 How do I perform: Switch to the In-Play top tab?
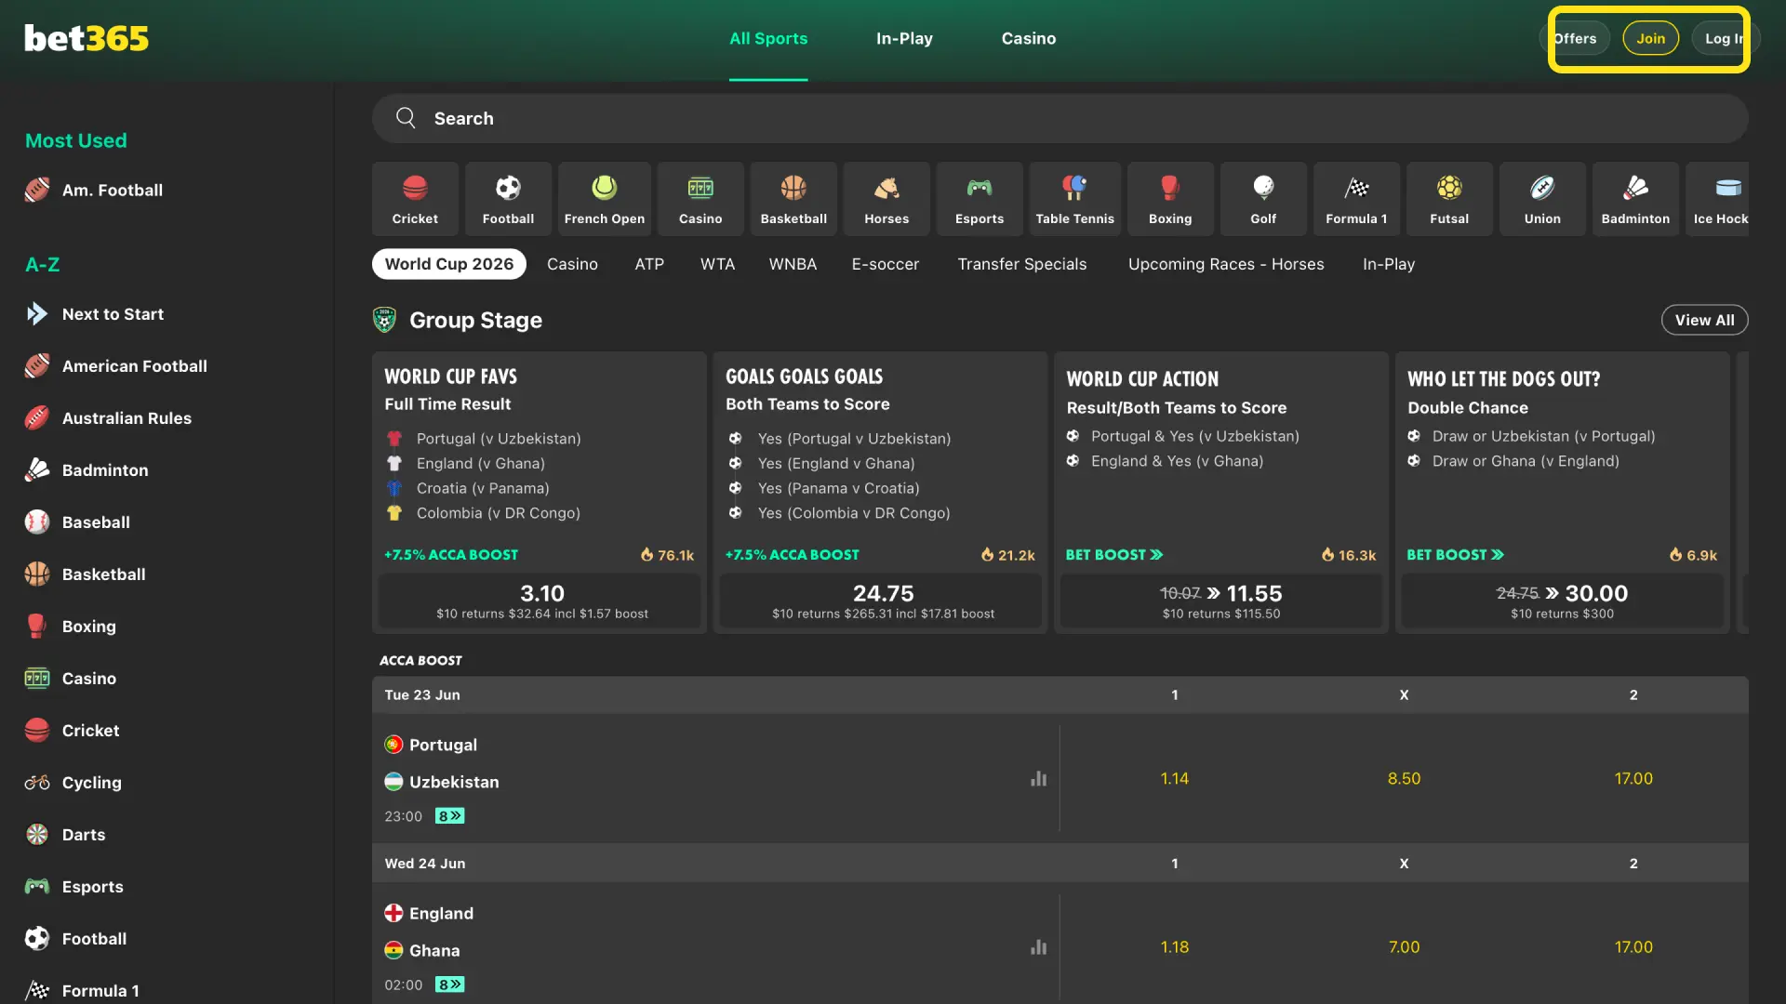tap(904, 38)
